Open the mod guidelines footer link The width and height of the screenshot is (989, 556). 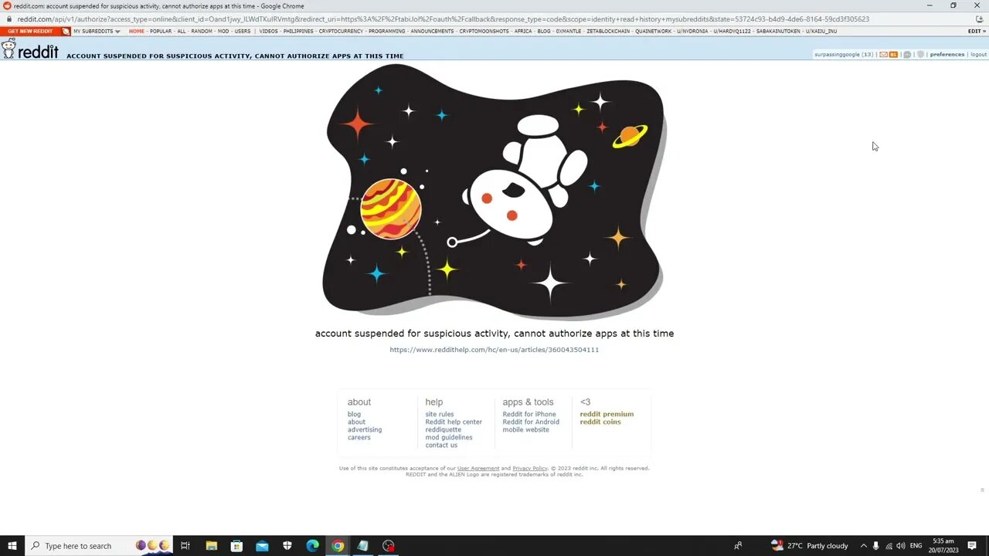449,438
